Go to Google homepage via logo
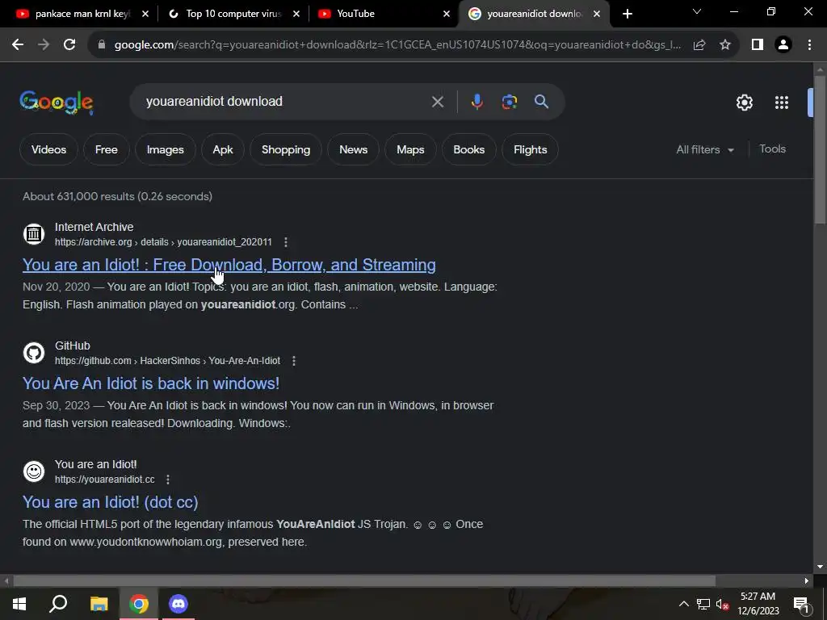 coord(57,102)
